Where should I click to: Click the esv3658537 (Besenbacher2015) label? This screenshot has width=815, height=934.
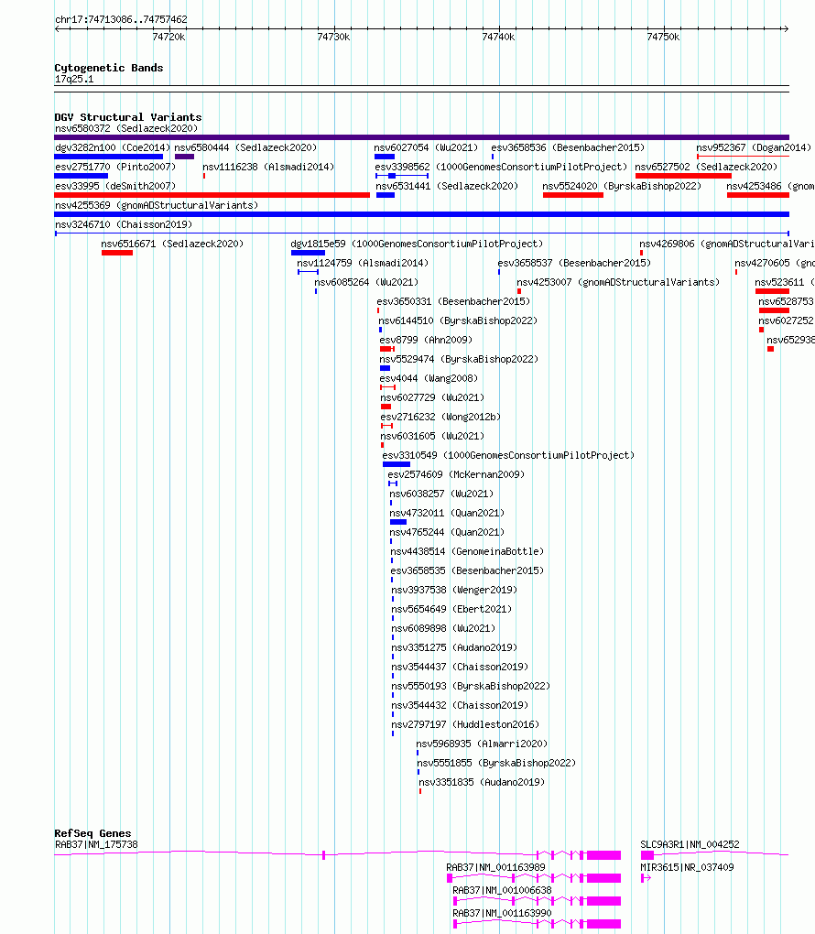coord(574,263)
